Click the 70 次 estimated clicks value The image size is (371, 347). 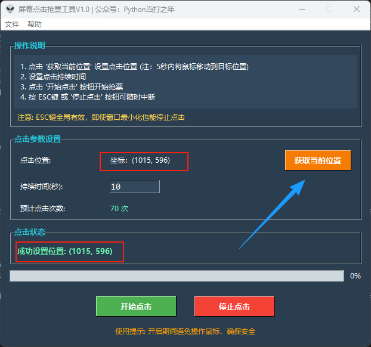click(x=119, y=209)
